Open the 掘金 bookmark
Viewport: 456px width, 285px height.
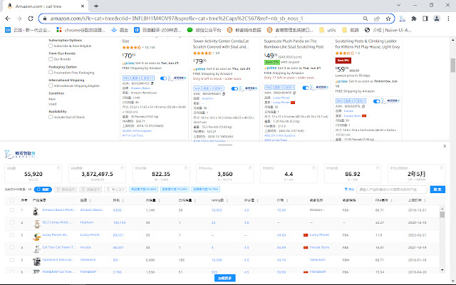[120, 30]
